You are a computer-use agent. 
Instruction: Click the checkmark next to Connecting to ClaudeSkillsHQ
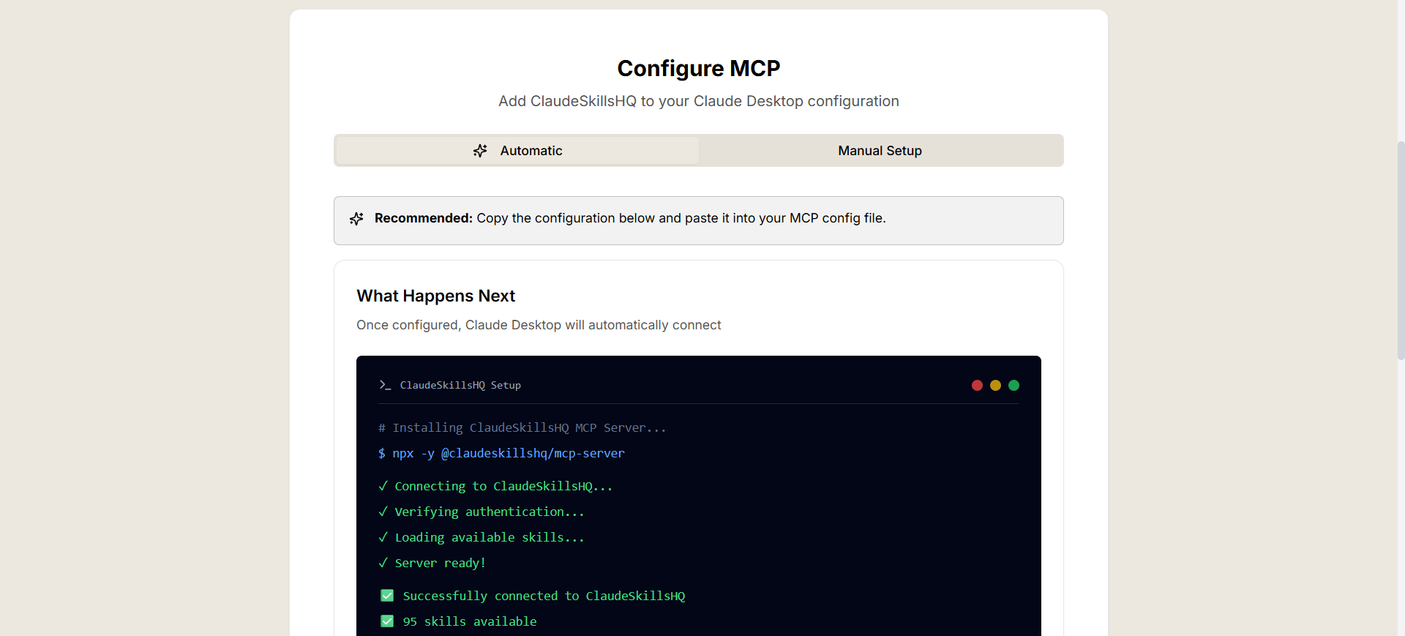pos(383,486)
